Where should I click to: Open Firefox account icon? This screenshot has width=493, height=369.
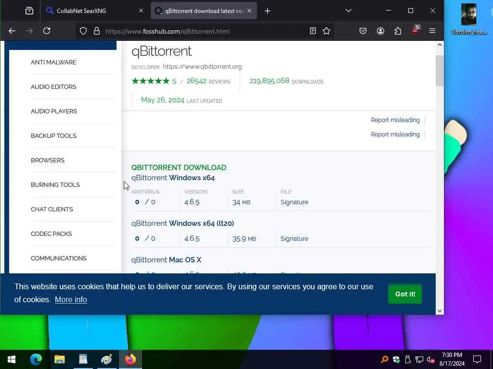[x=380, y=31]
